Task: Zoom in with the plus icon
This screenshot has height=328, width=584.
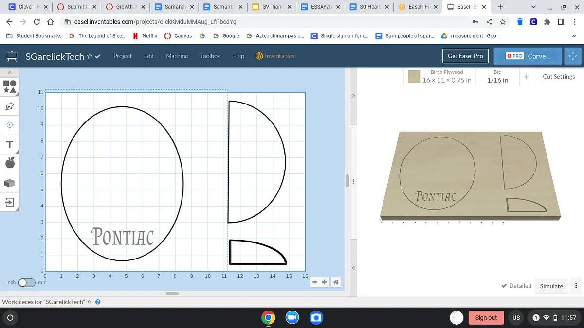Action: tap(325, 282)
